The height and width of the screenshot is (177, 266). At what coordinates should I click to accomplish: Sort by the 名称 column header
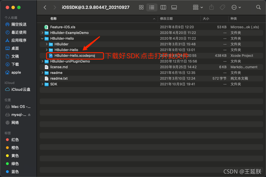53,19
